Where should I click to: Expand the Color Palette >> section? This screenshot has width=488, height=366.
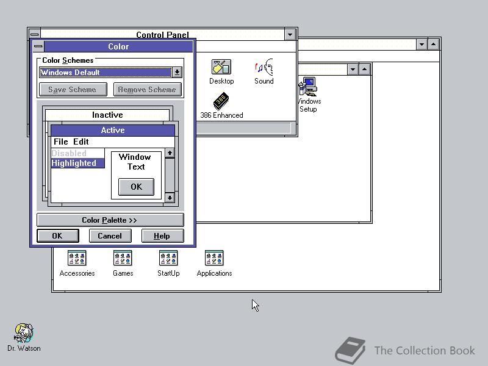110,220
